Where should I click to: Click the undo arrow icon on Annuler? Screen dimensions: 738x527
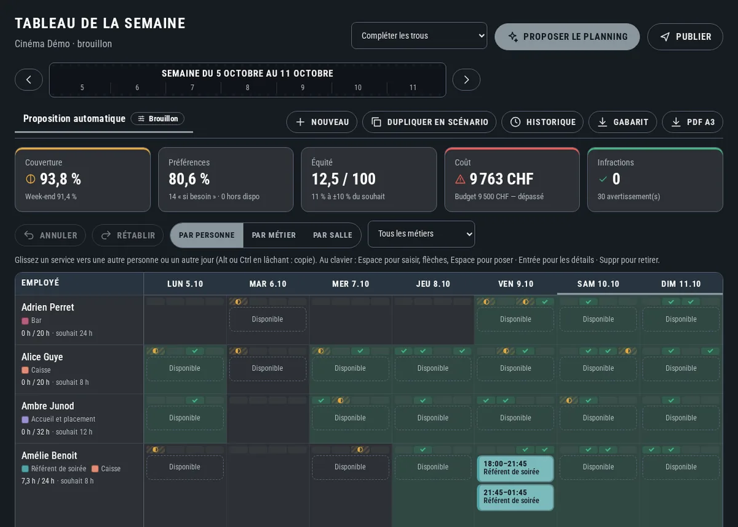click(x=29, y=236)
